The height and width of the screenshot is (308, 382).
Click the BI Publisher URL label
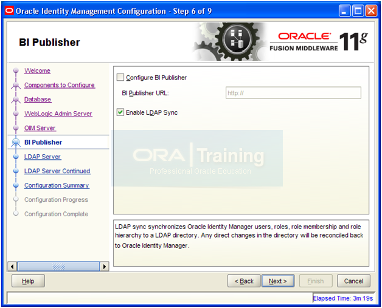tap(145, 93)
